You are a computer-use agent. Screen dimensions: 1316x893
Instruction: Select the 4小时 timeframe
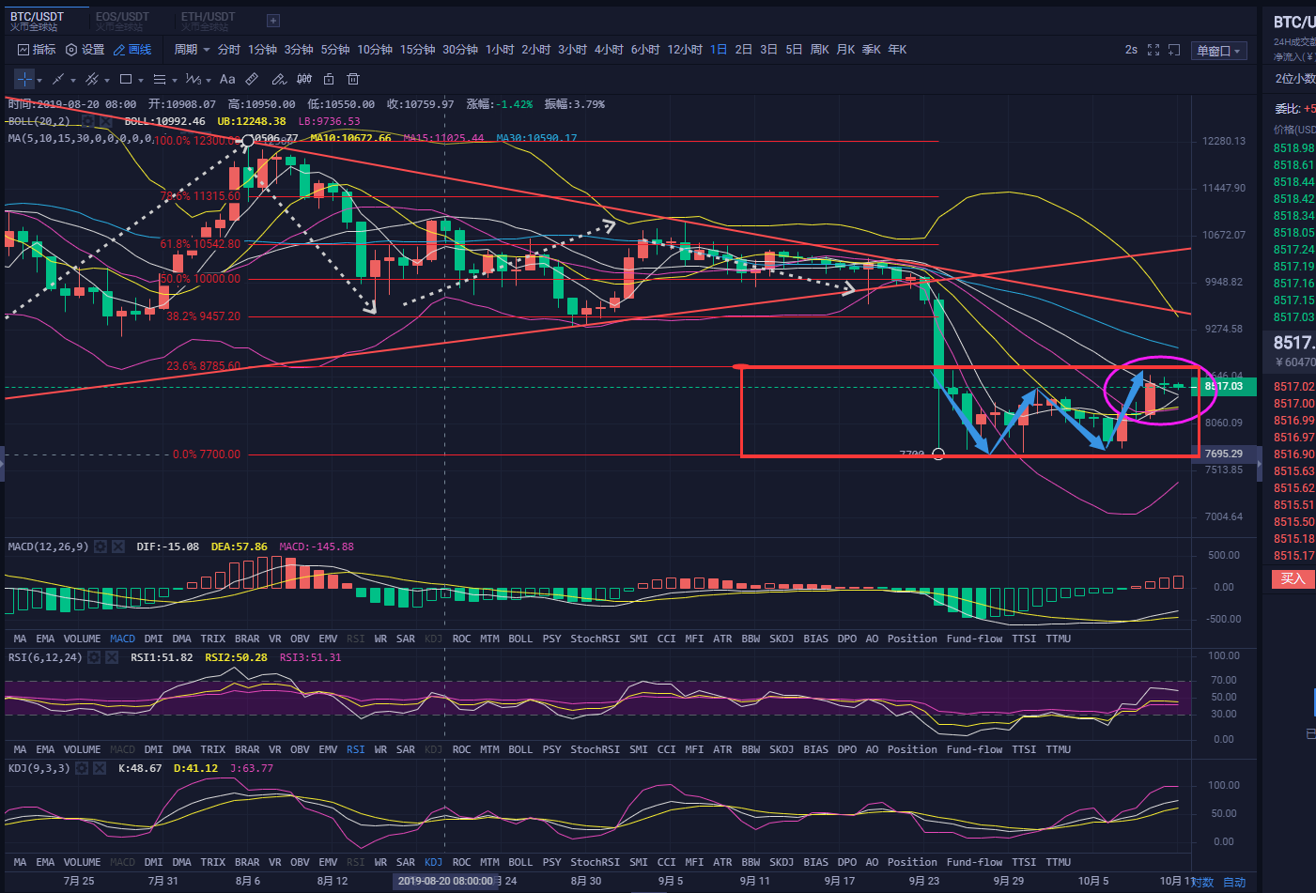(608, 50)
